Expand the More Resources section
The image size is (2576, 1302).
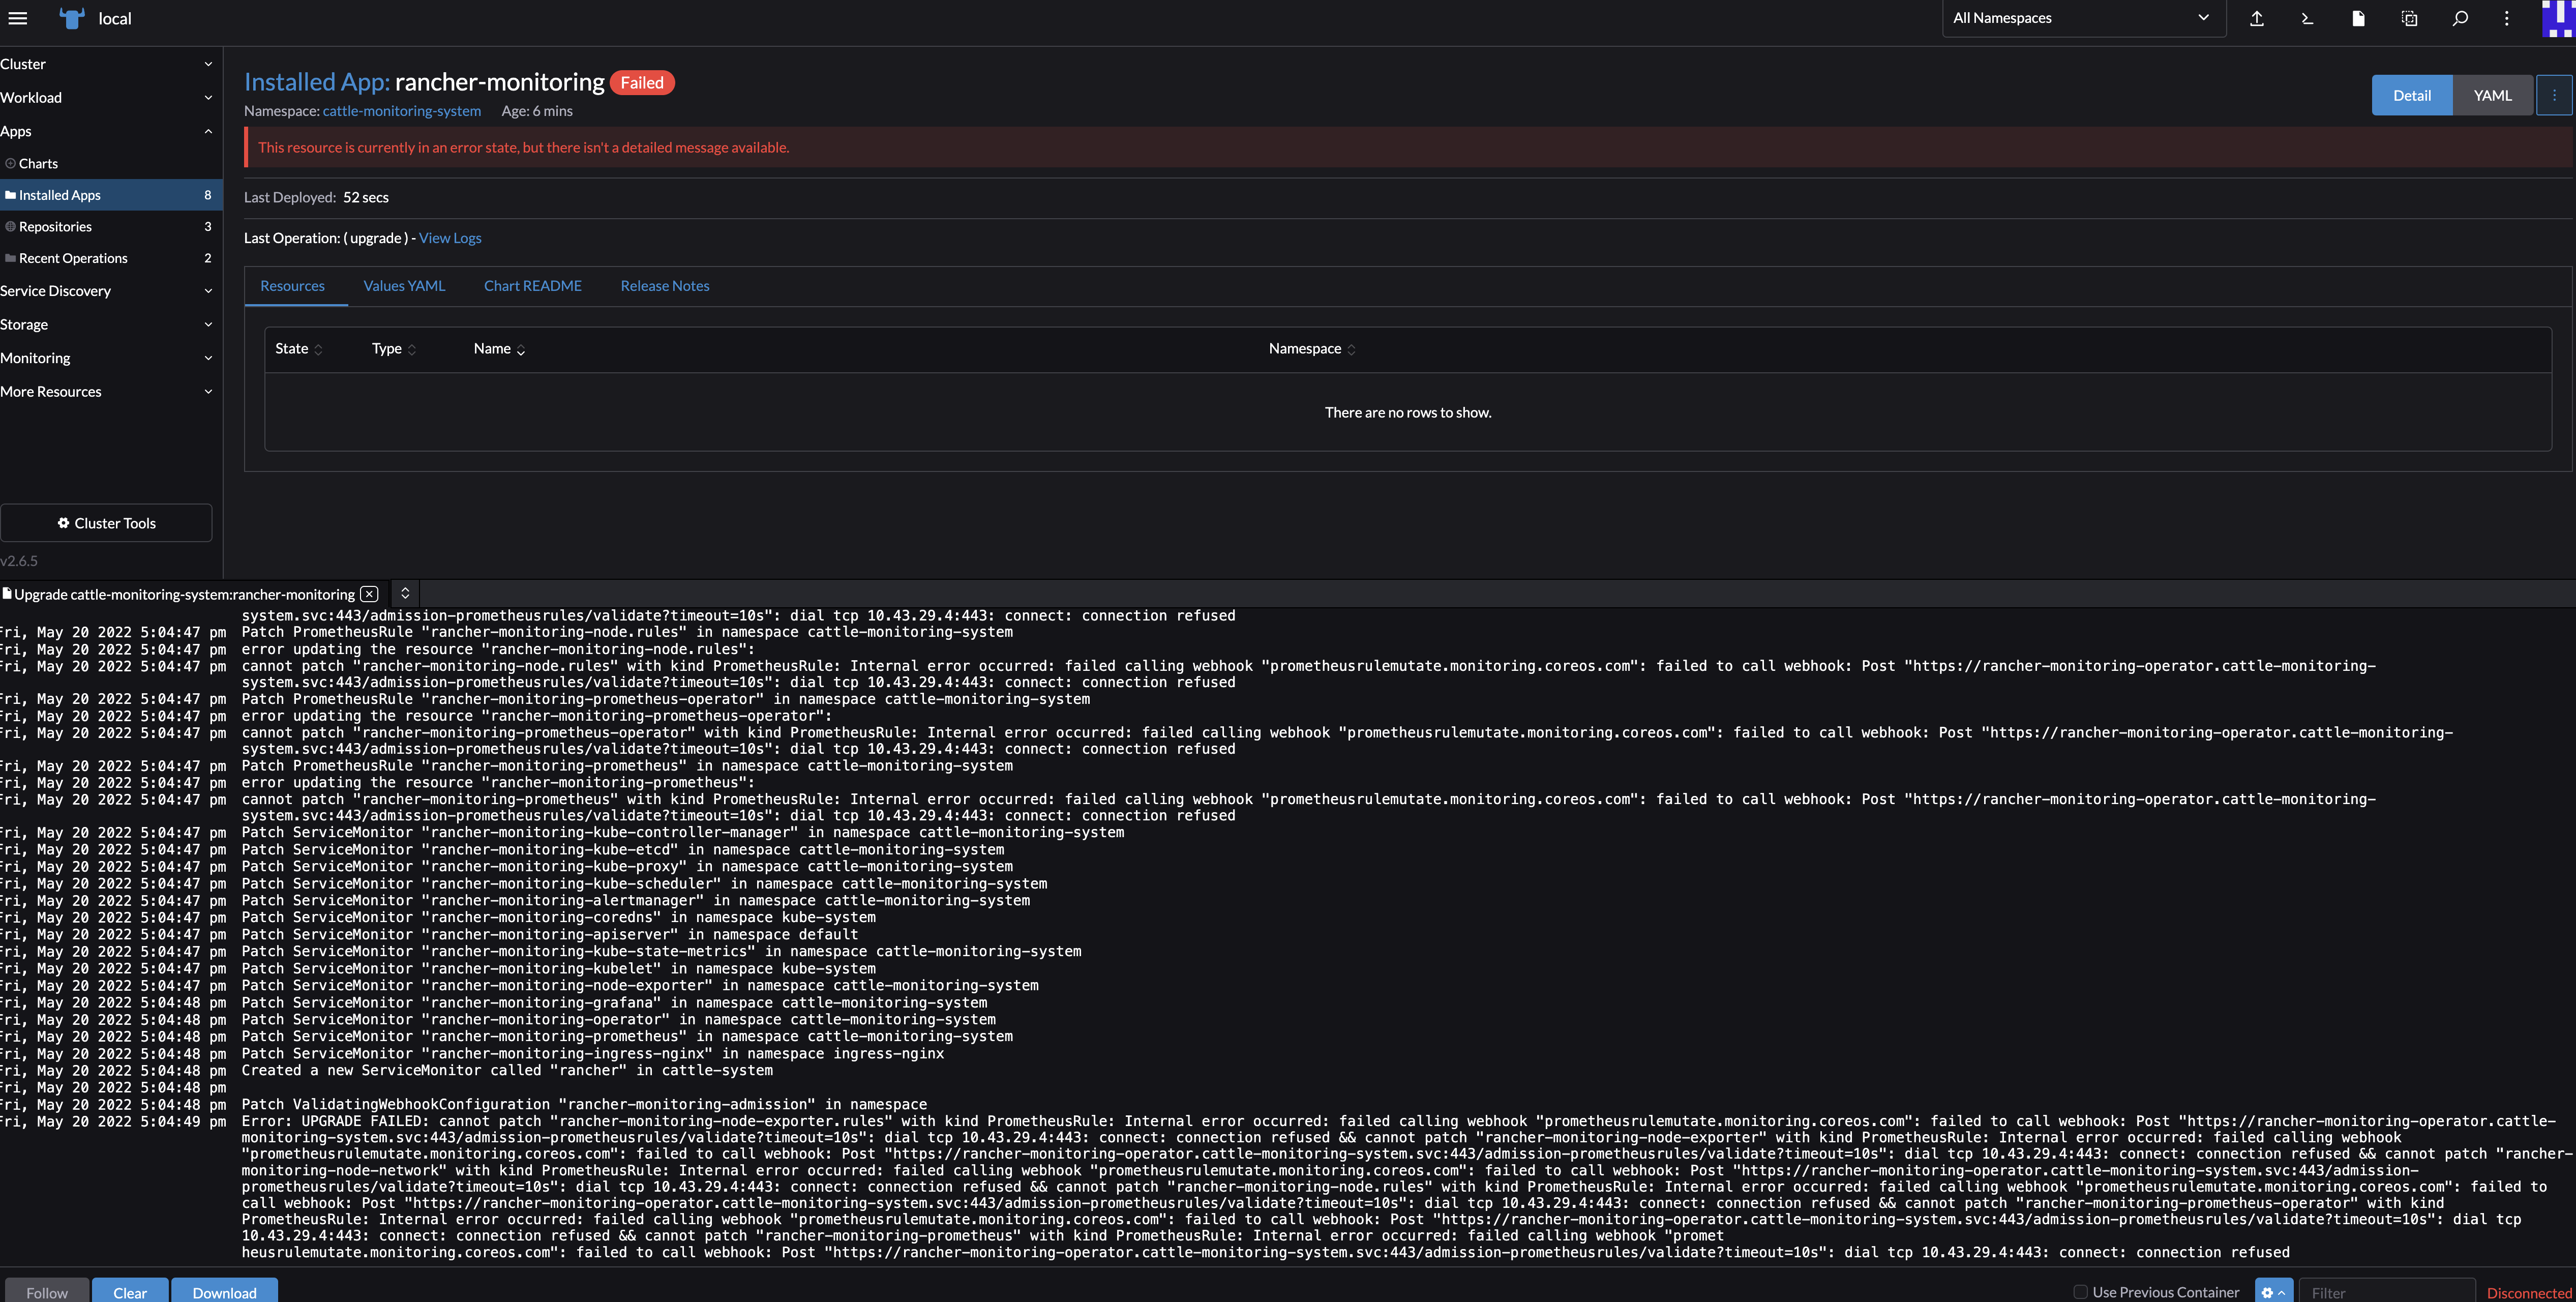click(110, 391)
